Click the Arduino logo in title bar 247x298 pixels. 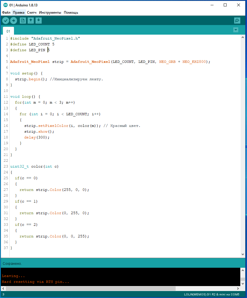pyautogui.click(x=6, y=5)
